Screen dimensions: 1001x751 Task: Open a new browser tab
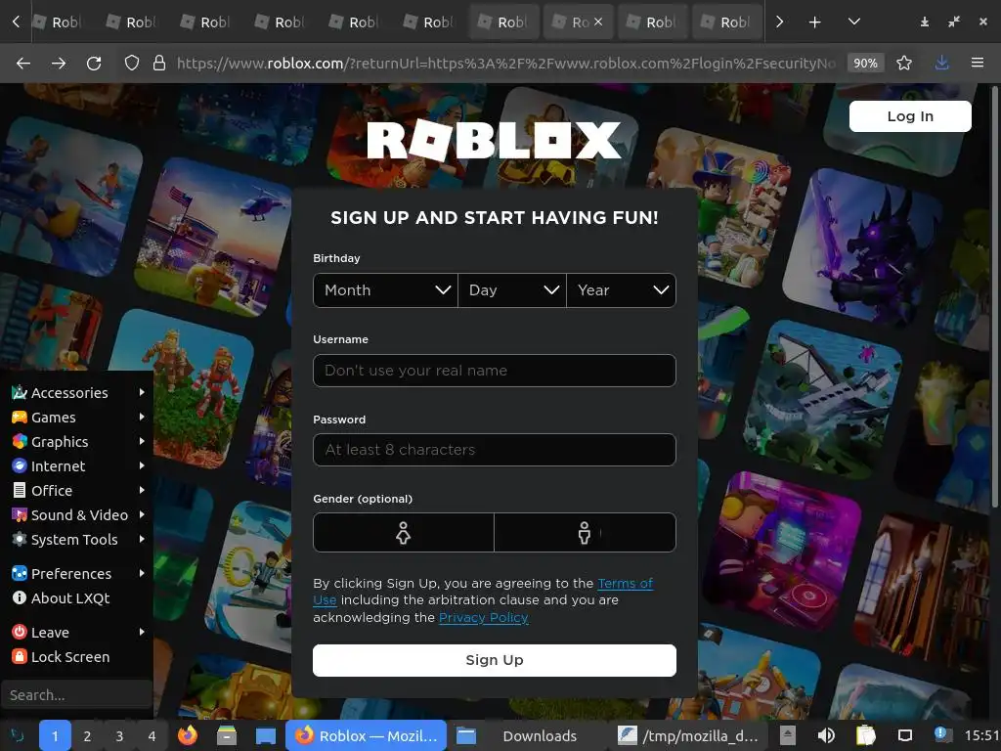[x=814, y=22]
